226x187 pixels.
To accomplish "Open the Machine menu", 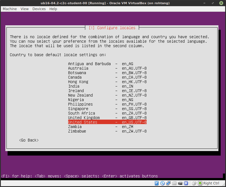I will pos(10,9).
